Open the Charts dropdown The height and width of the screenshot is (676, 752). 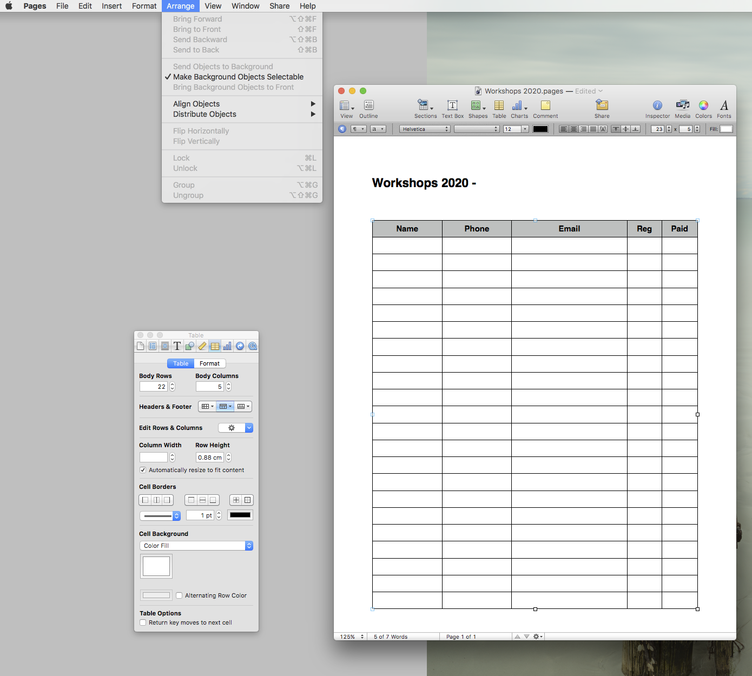519,109
